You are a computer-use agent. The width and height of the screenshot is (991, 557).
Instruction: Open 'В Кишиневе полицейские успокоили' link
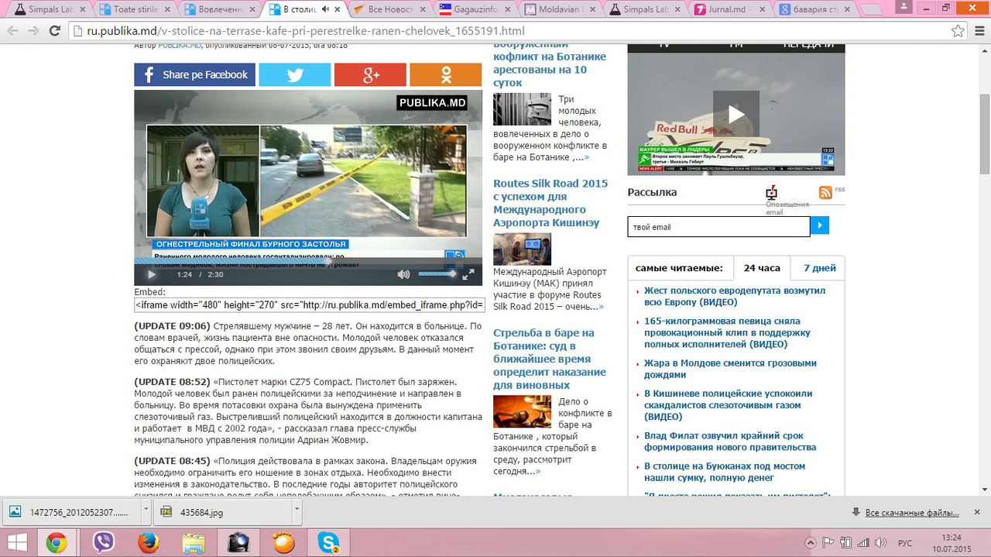pos(728,405)
